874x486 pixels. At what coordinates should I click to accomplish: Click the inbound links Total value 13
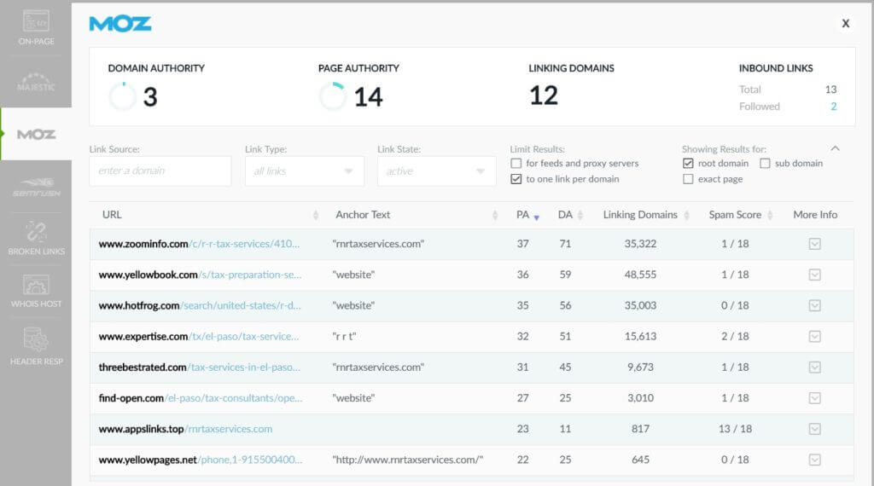click(x=830, y=90)
